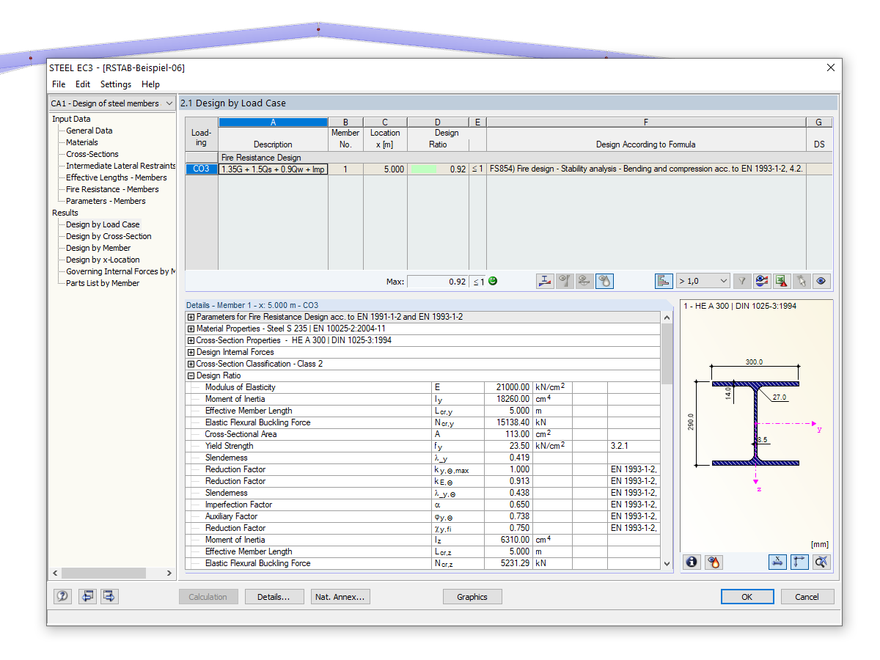Go to next window arrow icon

click(x=110, y=596)
